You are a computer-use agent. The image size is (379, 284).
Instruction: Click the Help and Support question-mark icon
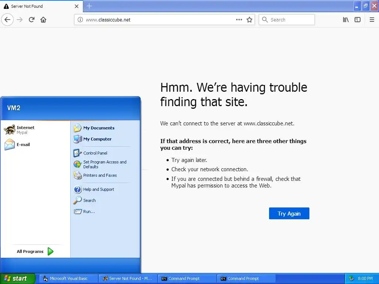[x=78, y=189]
